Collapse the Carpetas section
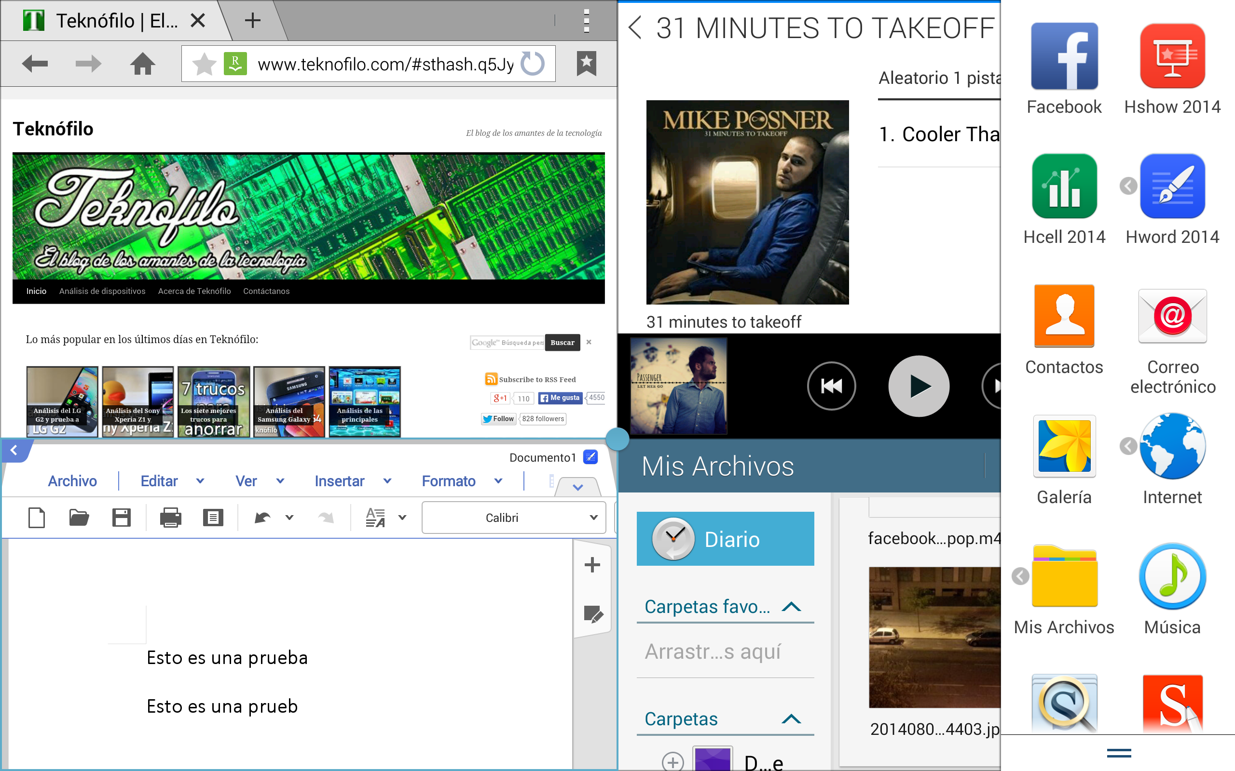Screen dimensions: 1235x771 (x=791, y=719)
